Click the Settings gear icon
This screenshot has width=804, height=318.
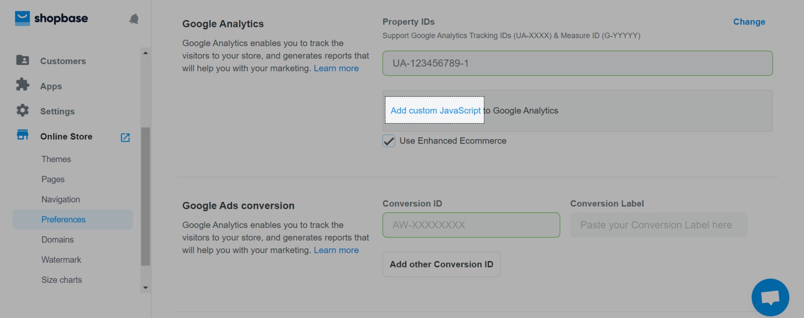click(23, 111)
